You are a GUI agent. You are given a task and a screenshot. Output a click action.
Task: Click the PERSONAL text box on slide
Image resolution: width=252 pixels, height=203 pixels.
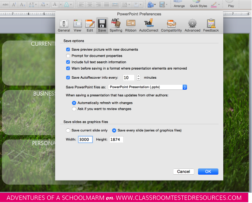tap(28, 162)
